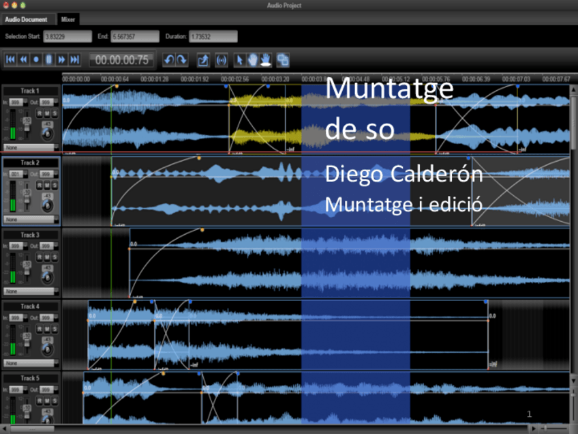Mute Track 1 with M button

47,113
